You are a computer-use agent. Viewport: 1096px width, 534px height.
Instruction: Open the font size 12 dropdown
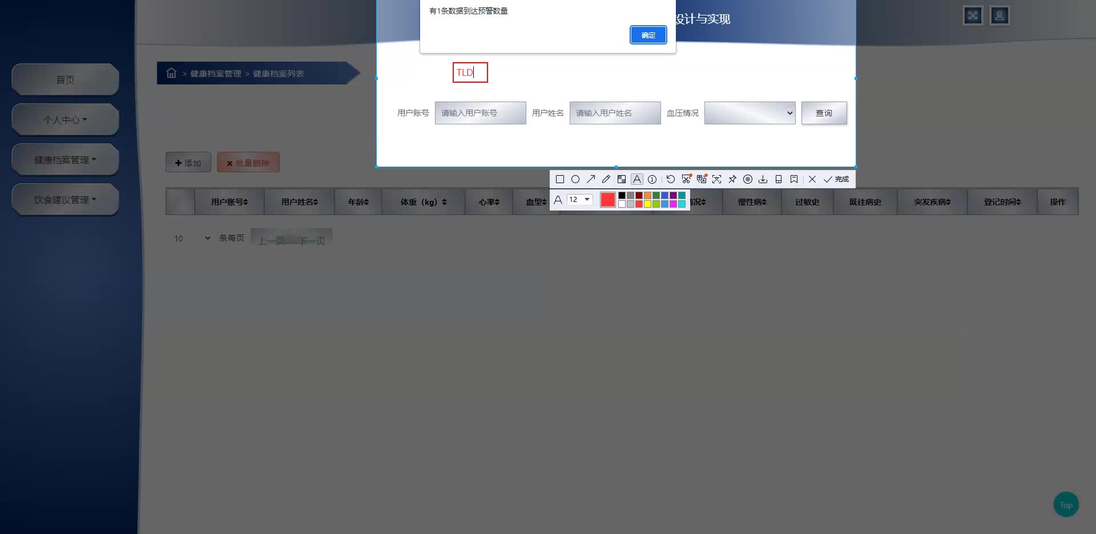pos(580,199)
